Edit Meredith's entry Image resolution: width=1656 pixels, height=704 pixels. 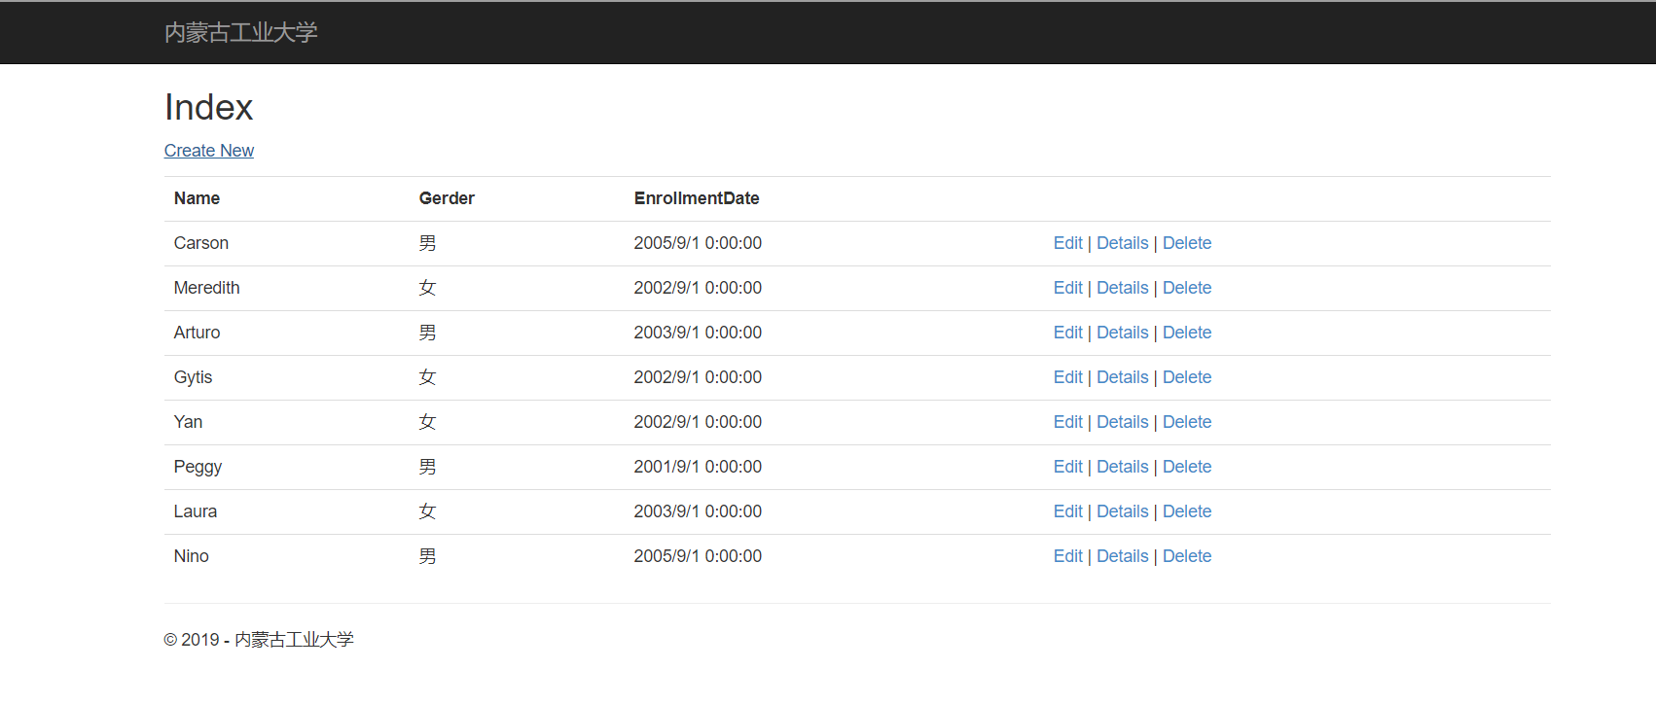tap(1067, 288)
